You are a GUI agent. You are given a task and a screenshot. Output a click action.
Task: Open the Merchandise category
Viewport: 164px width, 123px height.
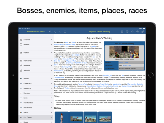[x=36, y=103]
